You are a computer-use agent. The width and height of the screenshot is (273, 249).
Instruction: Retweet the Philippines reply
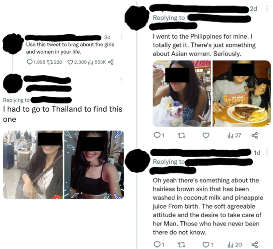[x=181, y=135]
